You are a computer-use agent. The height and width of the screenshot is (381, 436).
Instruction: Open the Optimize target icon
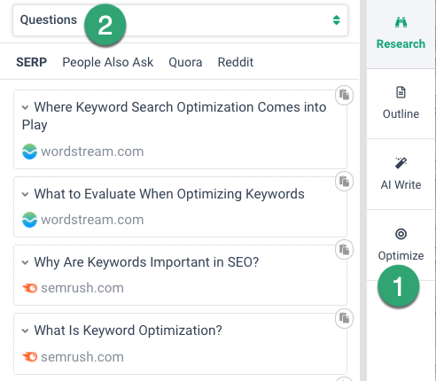click(401, 234)
